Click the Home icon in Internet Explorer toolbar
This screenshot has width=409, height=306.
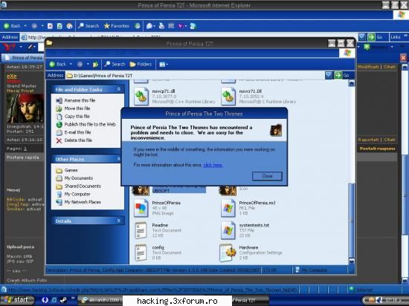(x=69, y=26)
